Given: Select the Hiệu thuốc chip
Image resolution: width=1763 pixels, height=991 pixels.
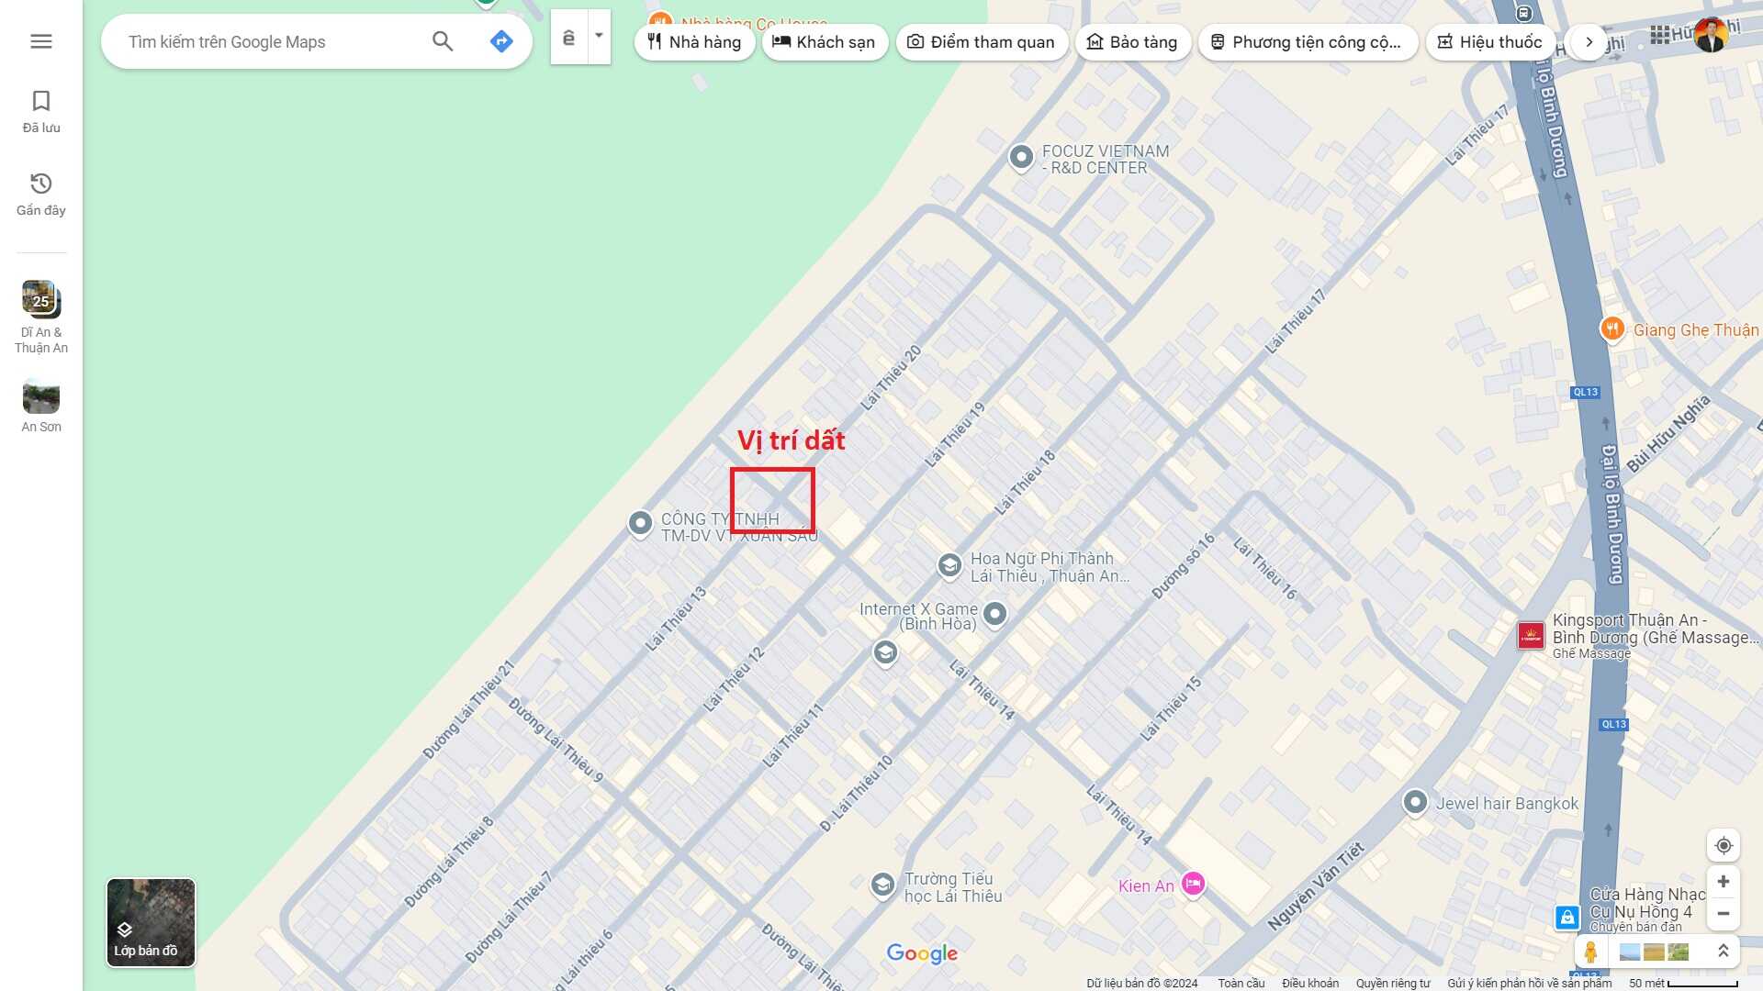Looking at the screenshot, I should click(x=1490, y=42).
